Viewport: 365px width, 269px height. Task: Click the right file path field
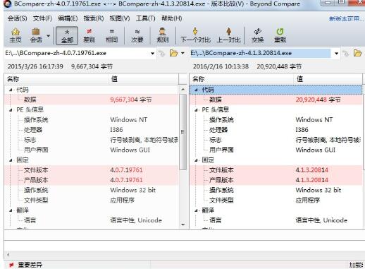[x=260, y=53]
